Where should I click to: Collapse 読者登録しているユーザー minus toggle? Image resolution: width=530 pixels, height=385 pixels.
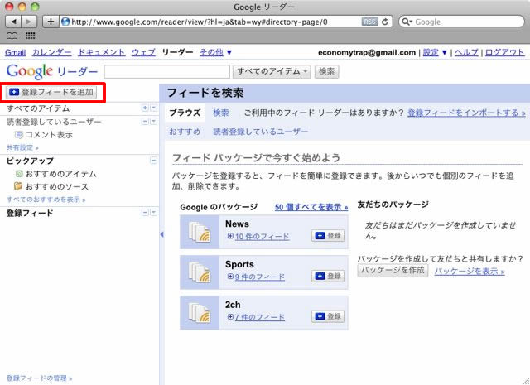(x=145, y=122)
